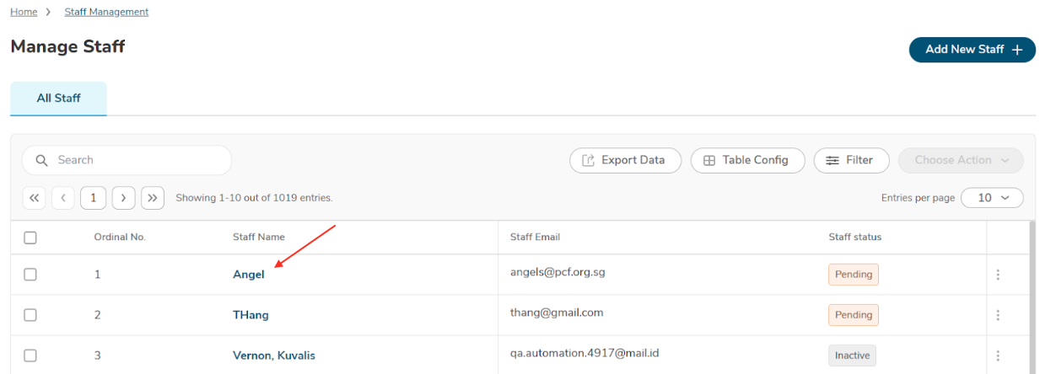Tick checkbox for Vernon, Kuvalis row
This screenshot has width=1045, height=374.
tap(30, 355)
